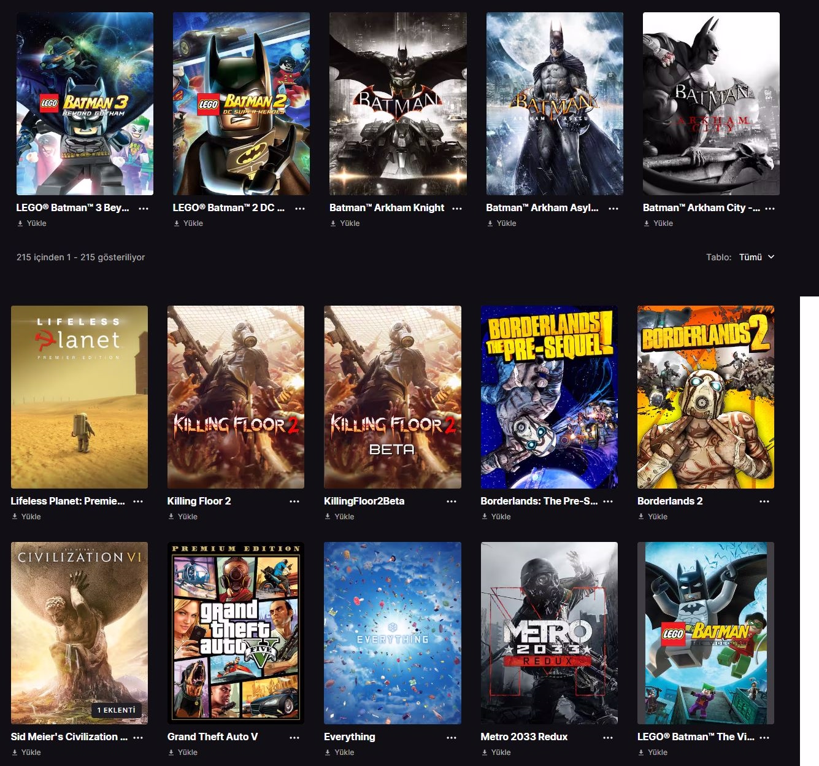
Task: Open three-dot menu for Sid Meier's Civilization
Action: click(138, 737)
